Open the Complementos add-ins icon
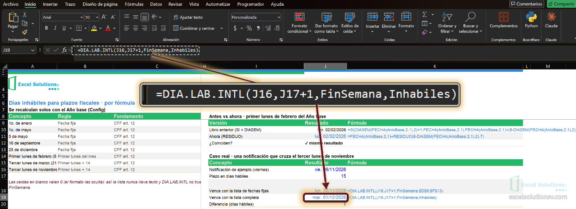 point(504,20)
